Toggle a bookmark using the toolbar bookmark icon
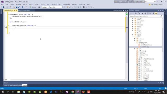 pyautogui.click(x=84, y=7)
